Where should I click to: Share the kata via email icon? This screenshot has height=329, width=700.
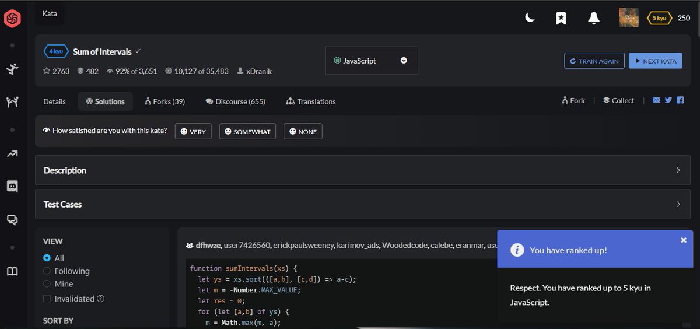coord(656,100)
